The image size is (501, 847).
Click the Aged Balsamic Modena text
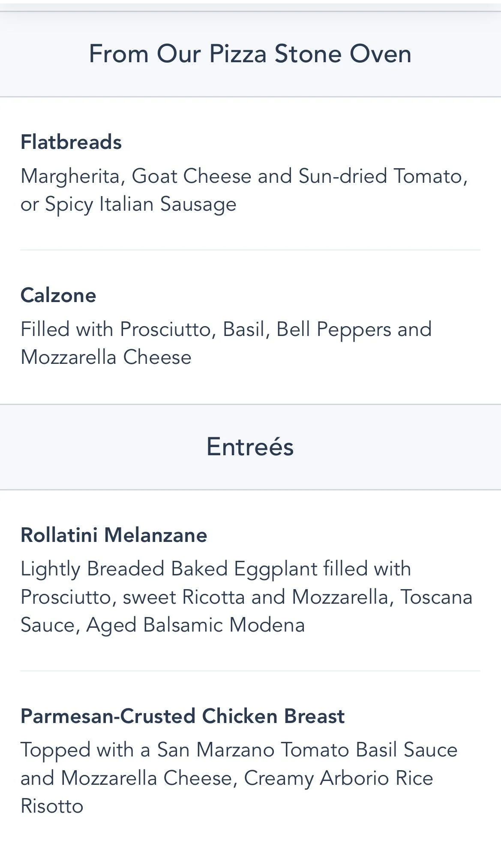pos(195,625)
